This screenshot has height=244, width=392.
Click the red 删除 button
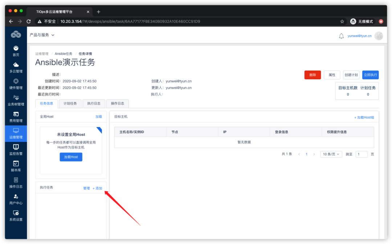click(313, 75)
